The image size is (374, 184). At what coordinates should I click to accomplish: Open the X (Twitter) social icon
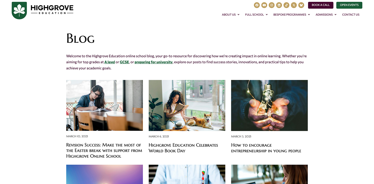[294, 5]
